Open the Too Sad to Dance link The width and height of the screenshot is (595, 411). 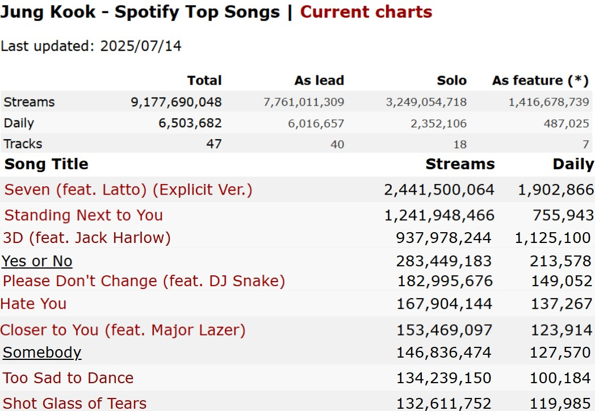(68, 378)
